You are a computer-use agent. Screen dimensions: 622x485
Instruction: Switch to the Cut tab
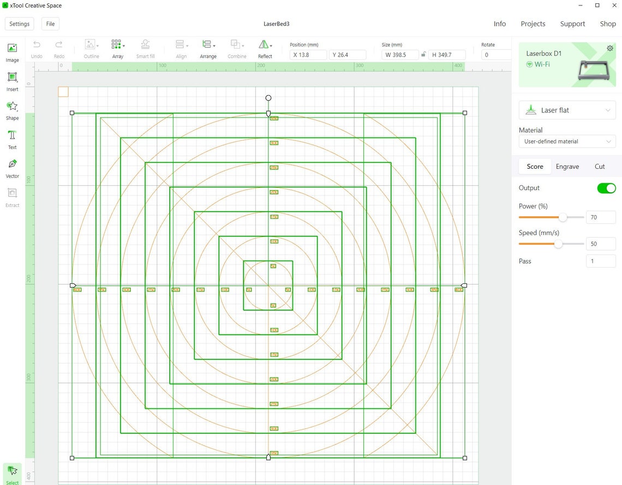coord(600,166)
